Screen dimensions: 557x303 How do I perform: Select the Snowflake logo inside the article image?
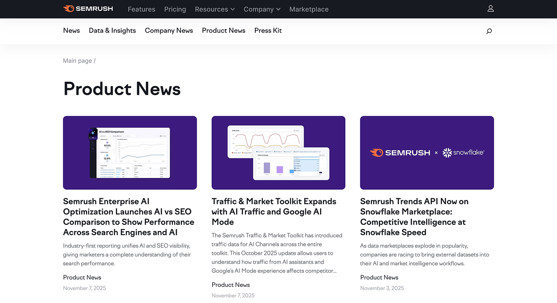pos(463,152)
